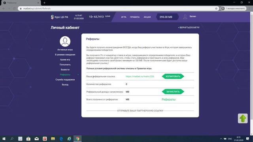Open the referral link URL

tap(140, 77)
